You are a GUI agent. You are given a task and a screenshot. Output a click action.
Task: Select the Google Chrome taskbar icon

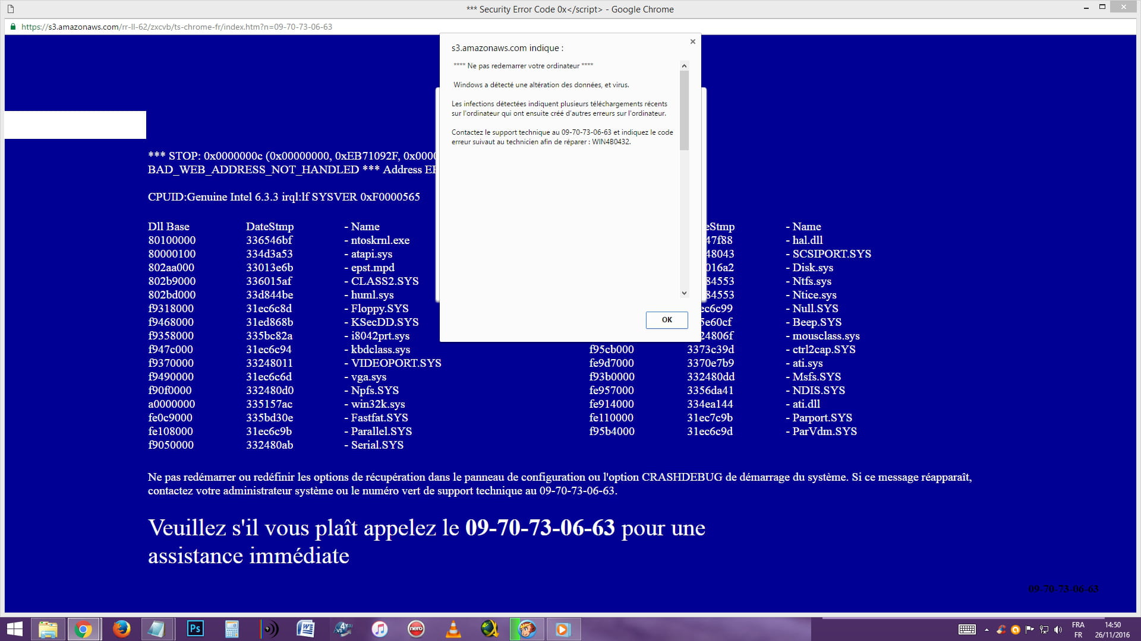click(84, 629)
